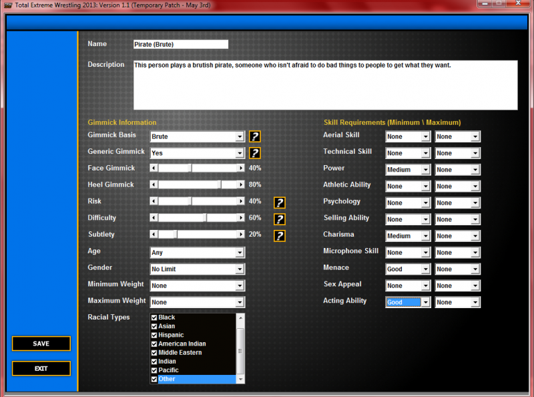Edit the Name field
Screen dimensions: 534x397
181,44
